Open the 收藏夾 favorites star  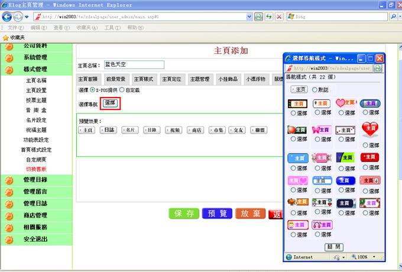click(x=6, y=37)
